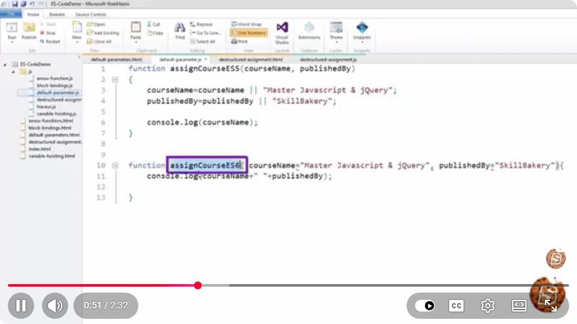Collapse the code fold at line 2

pos(115,79)
